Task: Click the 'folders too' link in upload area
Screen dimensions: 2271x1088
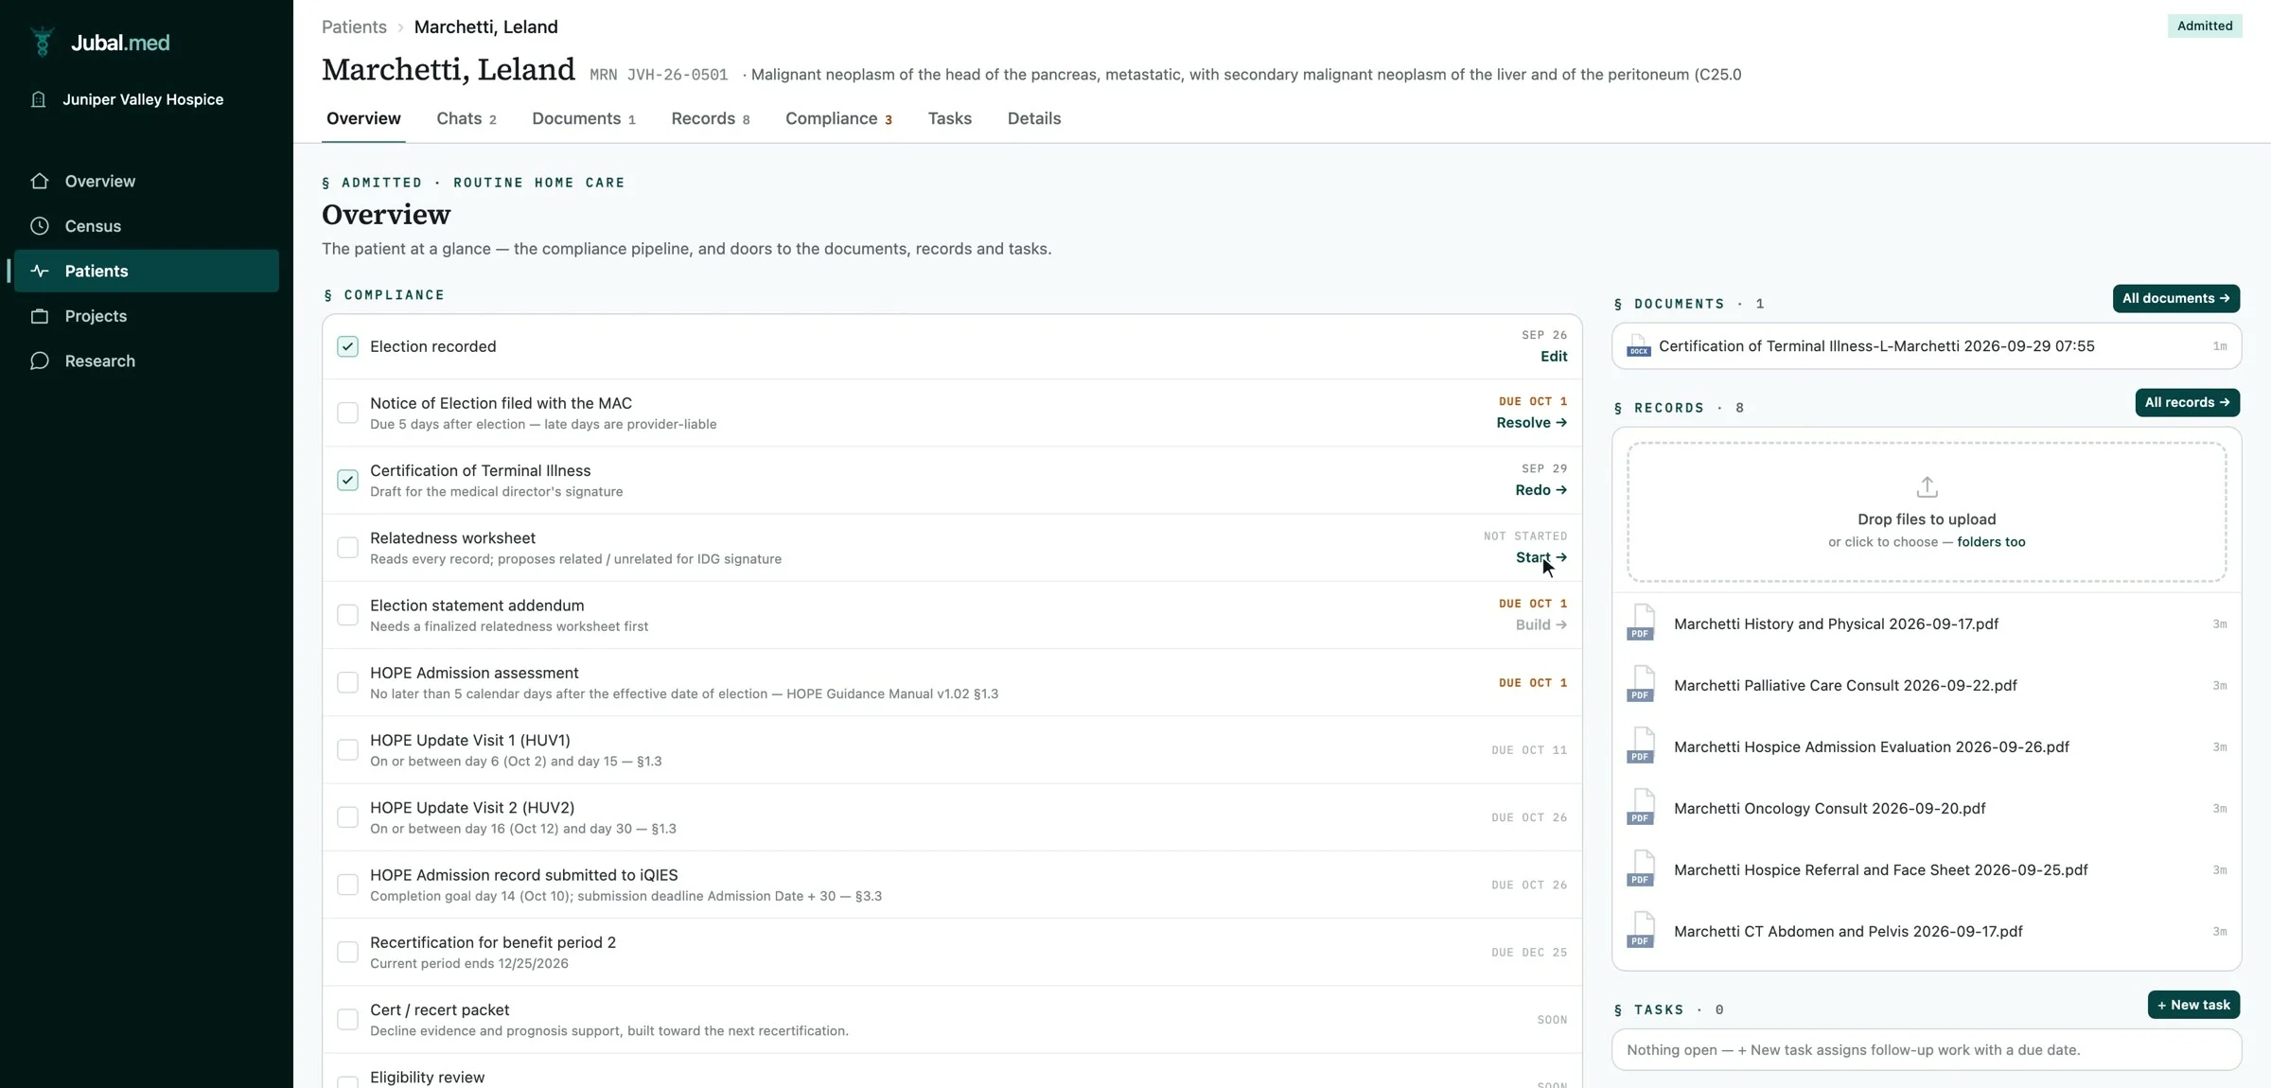Action: [x=1991, y=542]
